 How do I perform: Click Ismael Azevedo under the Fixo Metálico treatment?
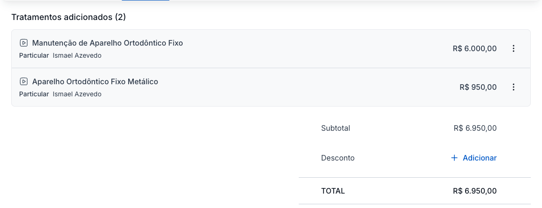(x=77, y=94)
